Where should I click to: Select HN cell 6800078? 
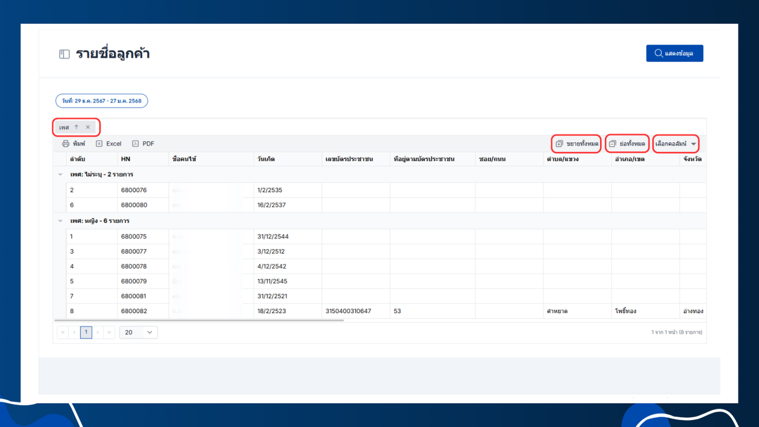click(143, 266)
